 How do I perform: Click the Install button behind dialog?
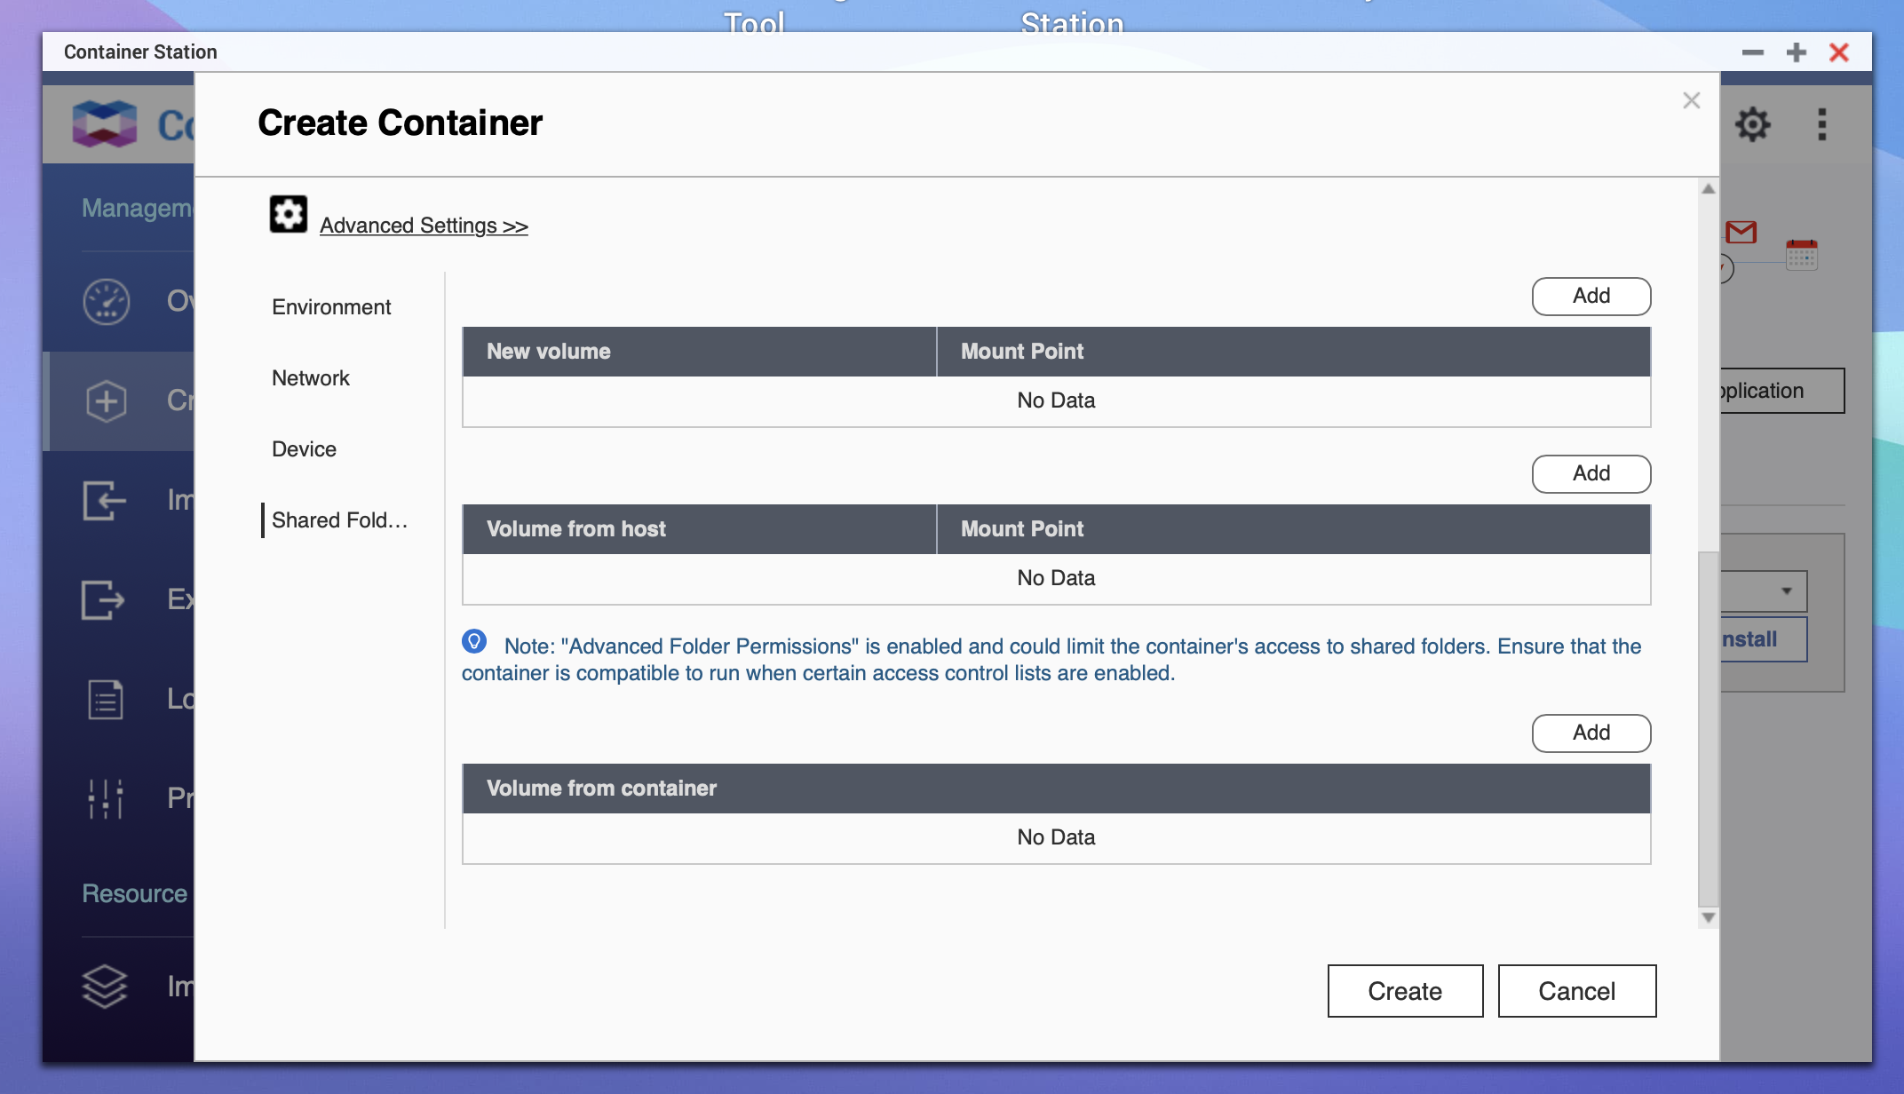coord(1764,639)
